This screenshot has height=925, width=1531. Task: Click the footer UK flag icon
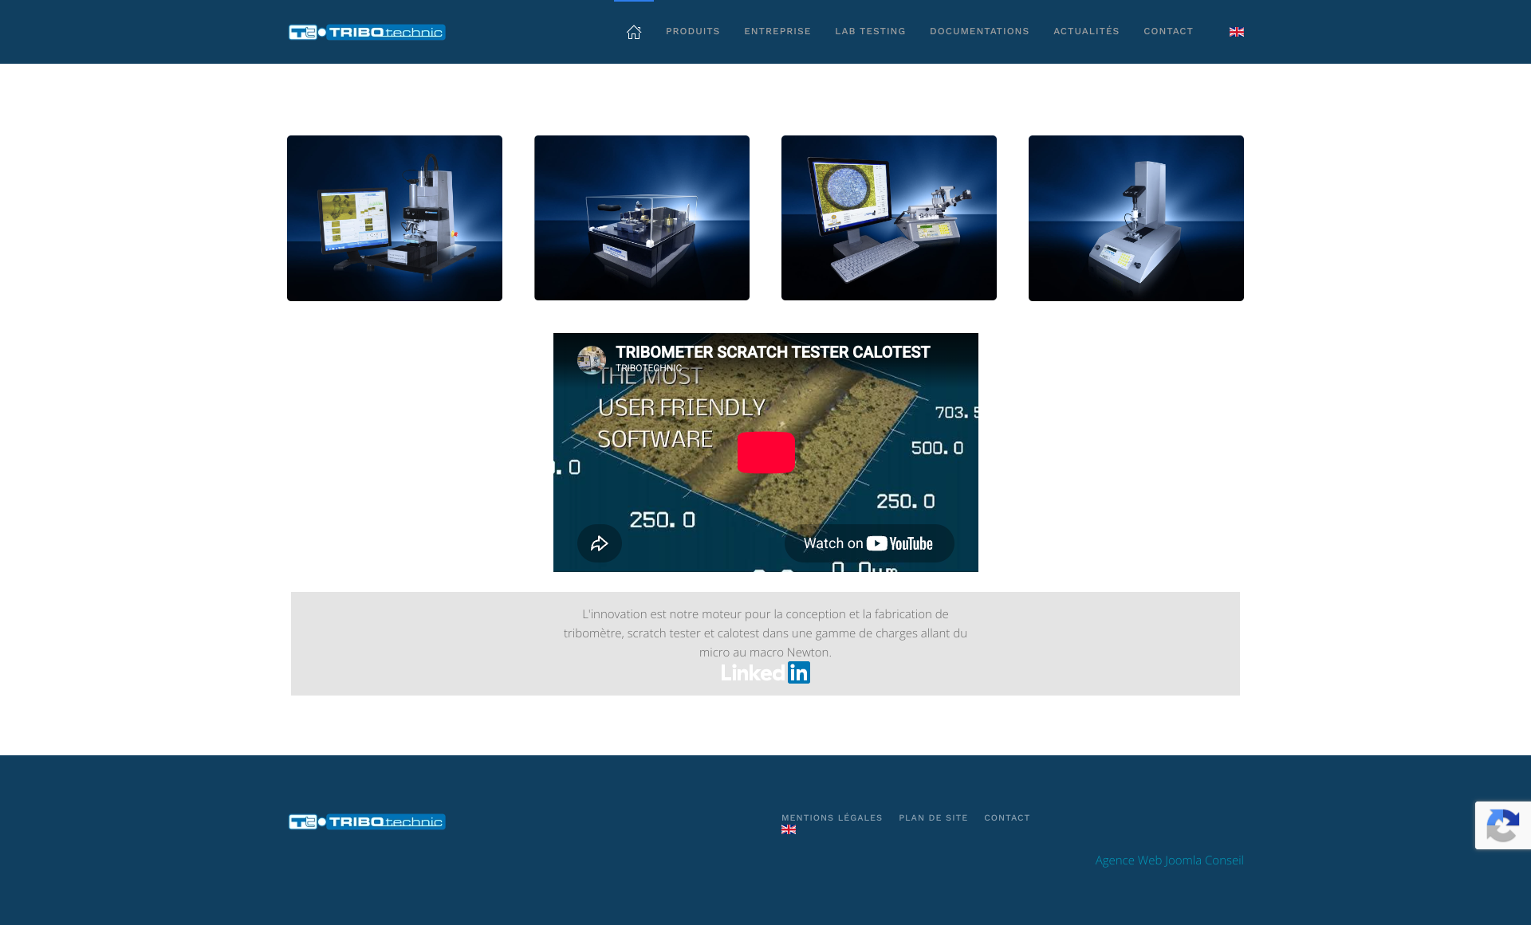pos(789,830)
